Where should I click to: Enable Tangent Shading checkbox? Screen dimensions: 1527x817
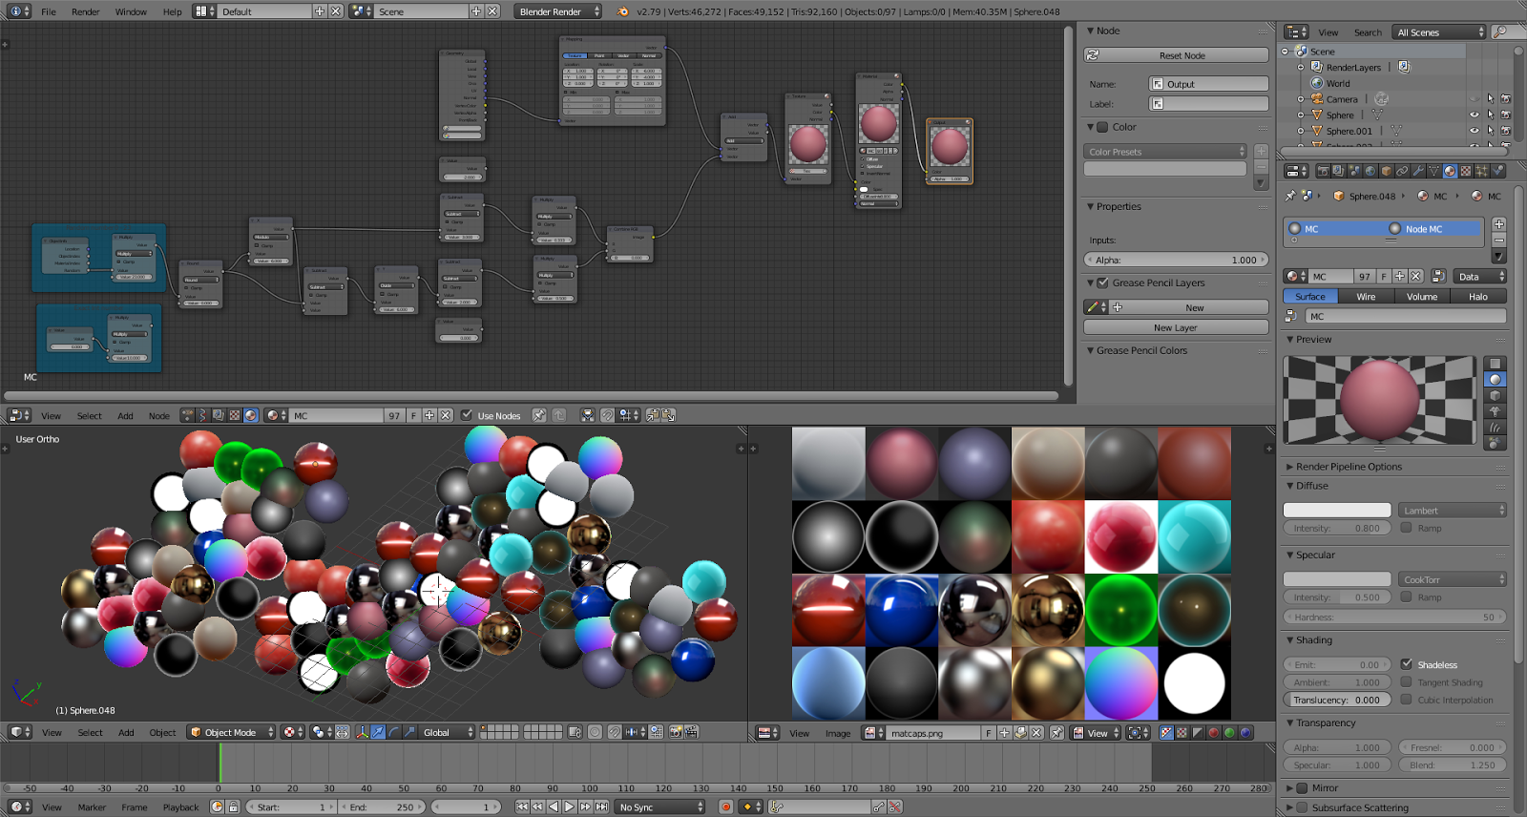[1406, 681]
